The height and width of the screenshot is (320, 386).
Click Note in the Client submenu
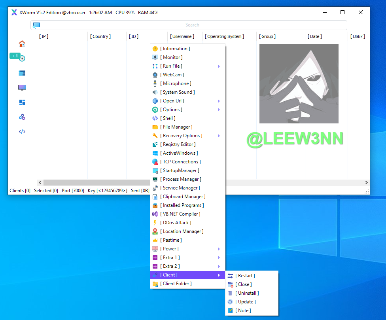tap(243, 311)
